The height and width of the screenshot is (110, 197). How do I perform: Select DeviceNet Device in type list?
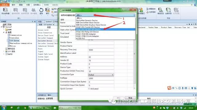pos(45,41)
